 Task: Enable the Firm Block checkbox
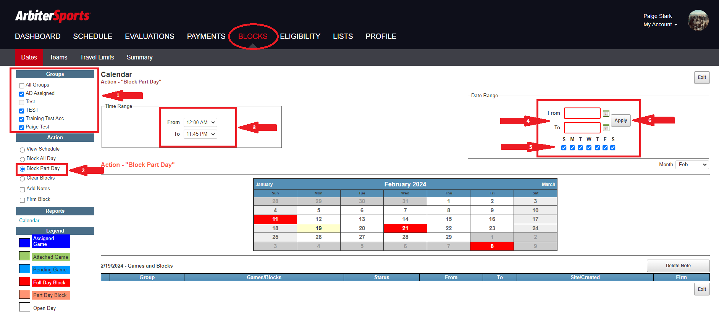(23, 200)
